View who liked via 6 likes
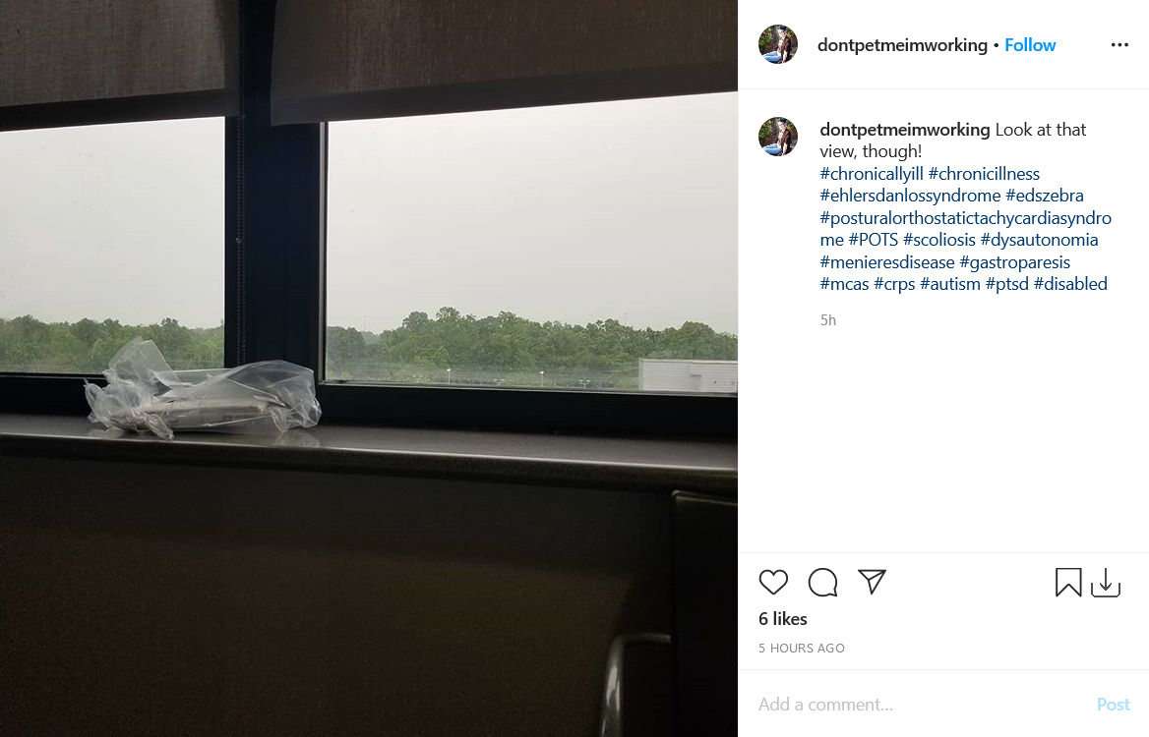This screenshot has width=1149, height=737. [x=783, y=619]
